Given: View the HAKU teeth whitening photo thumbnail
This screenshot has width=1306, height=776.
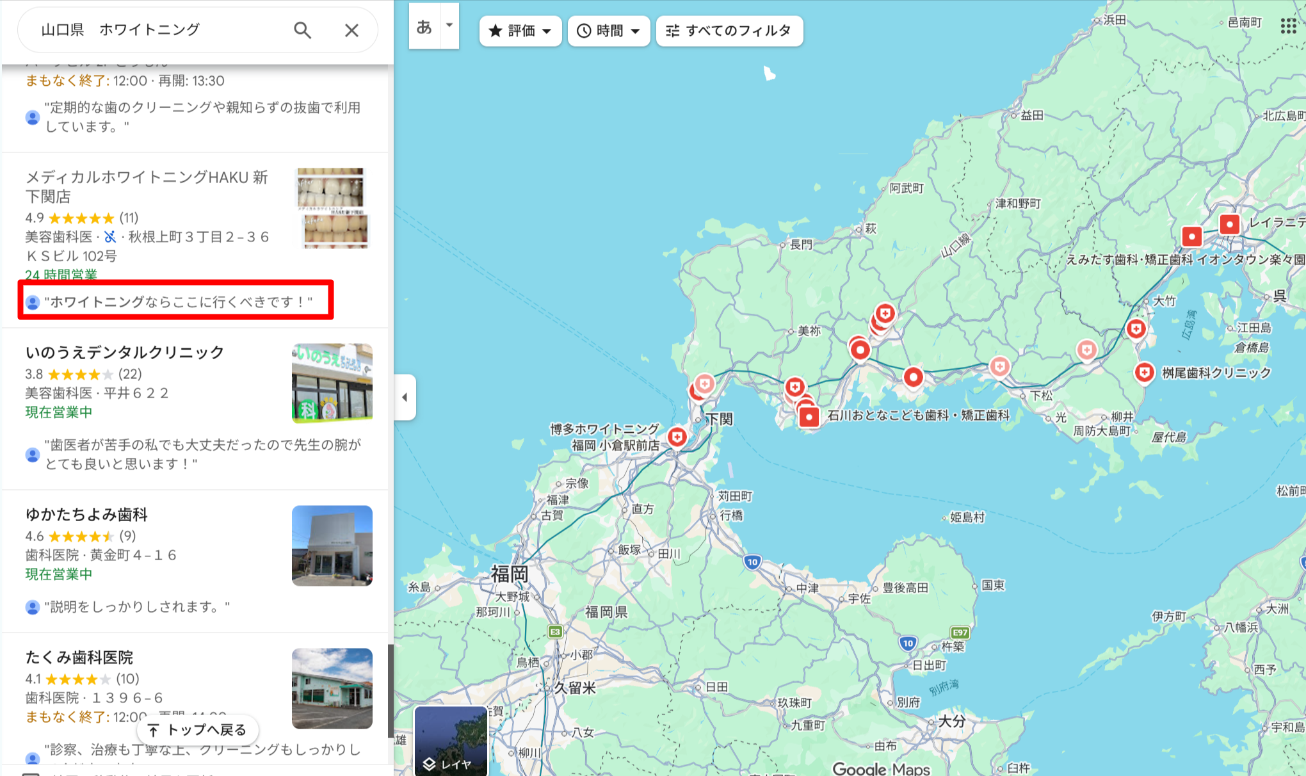Looking at the screenshot, I should tap(333, 208).
